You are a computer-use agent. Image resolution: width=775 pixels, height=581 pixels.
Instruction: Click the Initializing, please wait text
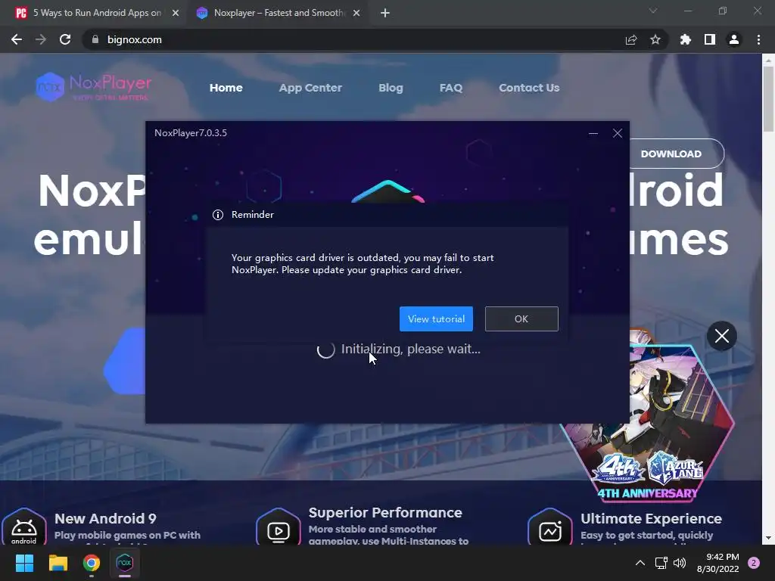pos(411,349)
